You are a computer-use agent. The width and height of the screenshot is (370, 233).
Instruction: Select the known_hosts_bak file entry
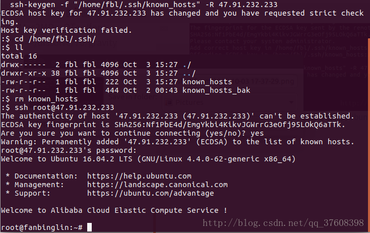(216, 90)
